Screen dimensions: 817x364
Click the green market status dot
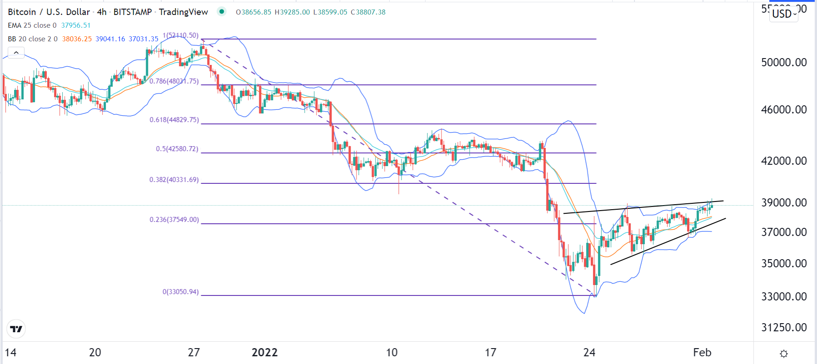click(x=222, y=12)
